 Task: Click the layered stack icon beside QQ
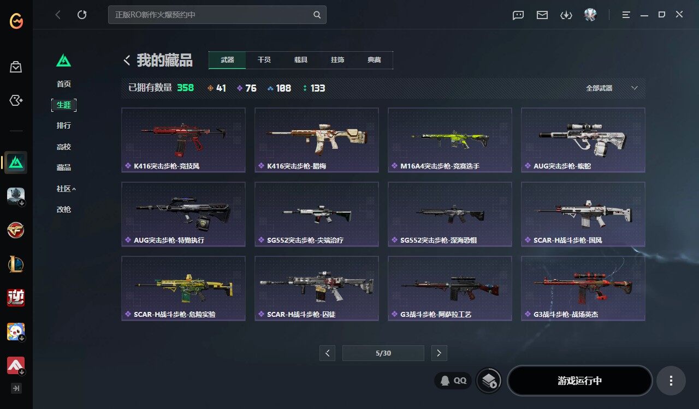point(489,381)
